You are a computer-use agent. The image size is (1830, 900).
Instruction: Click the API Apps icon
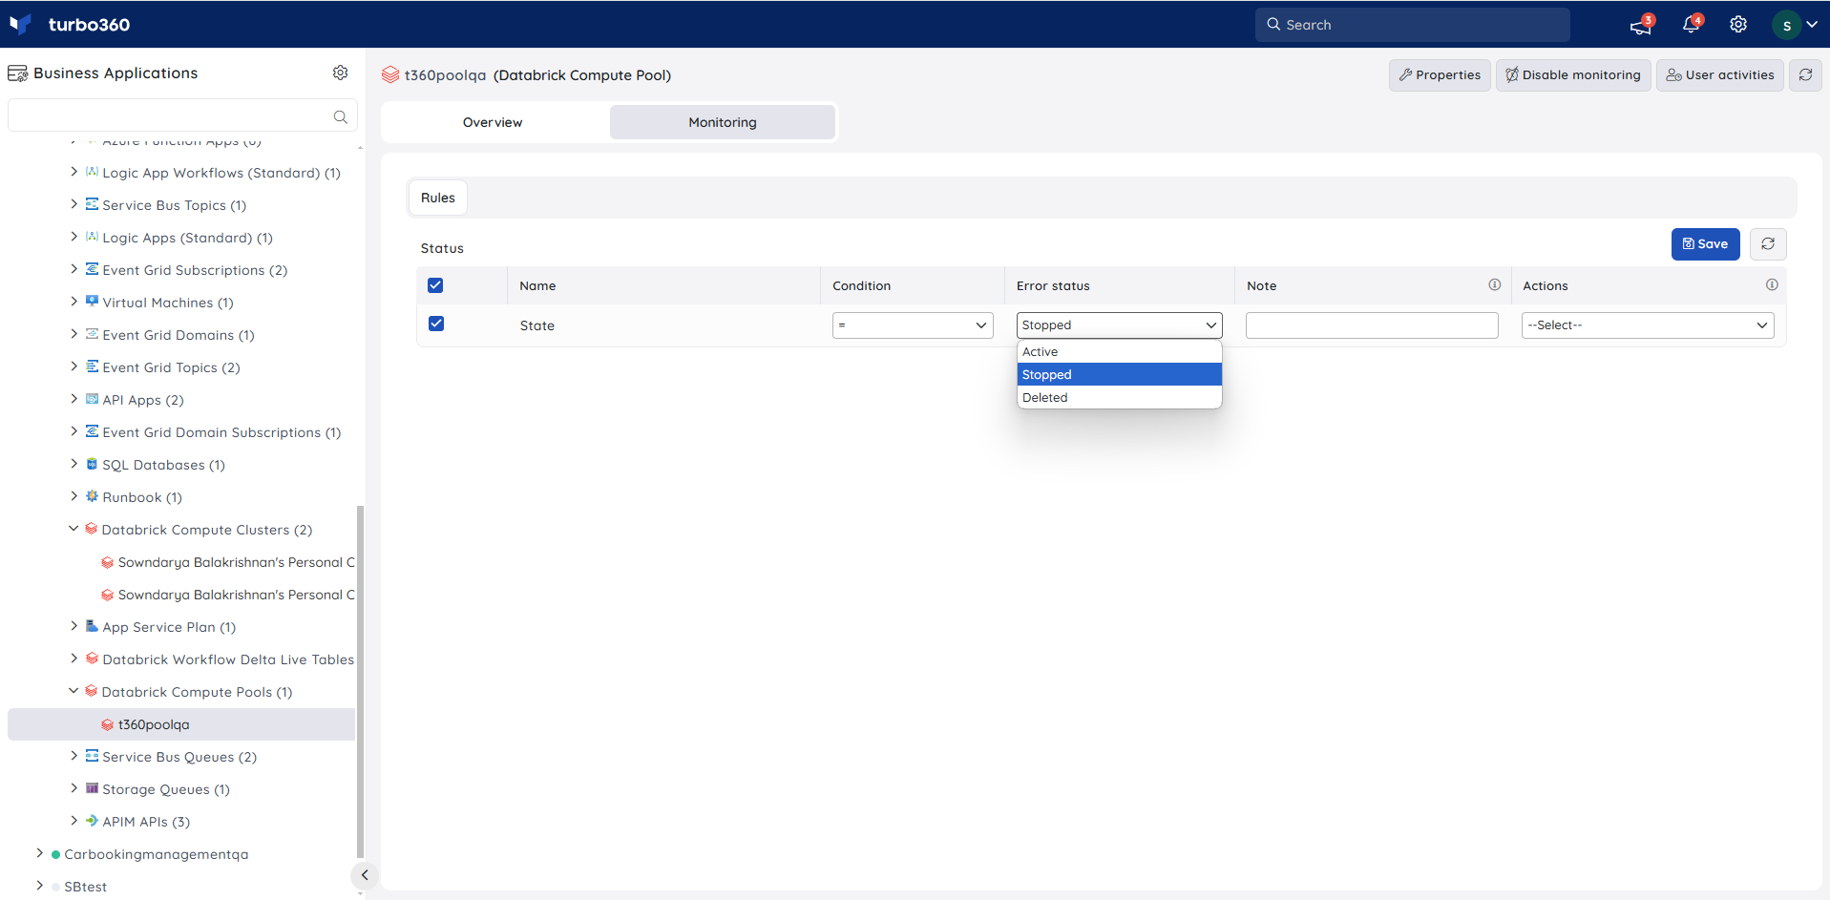pyautogui.click(x=93, y=399)
